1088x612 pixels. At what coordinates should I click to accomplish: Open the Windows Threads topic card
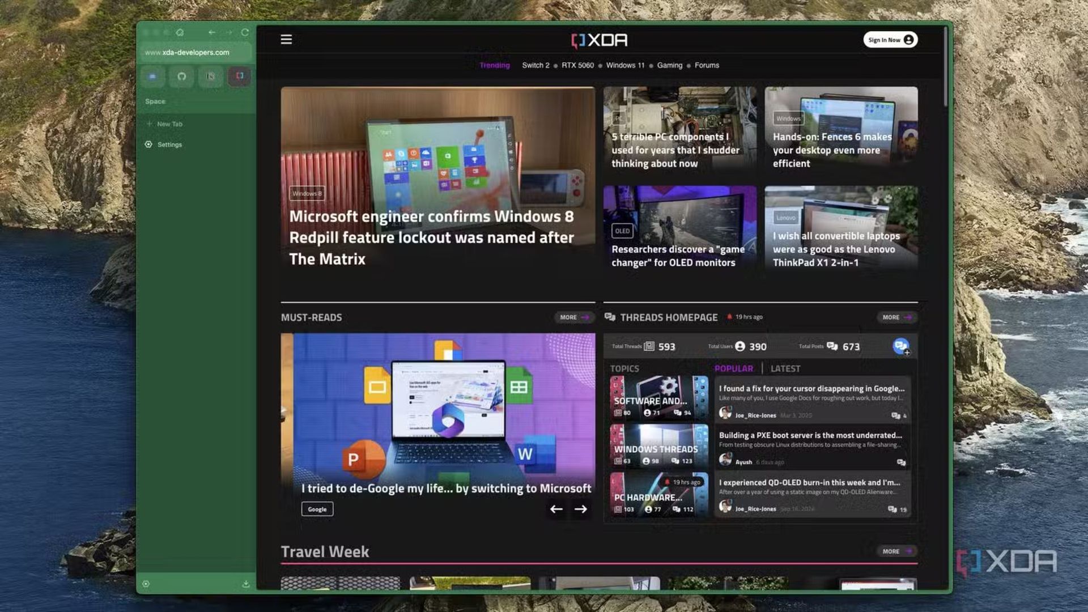(659, 446)
